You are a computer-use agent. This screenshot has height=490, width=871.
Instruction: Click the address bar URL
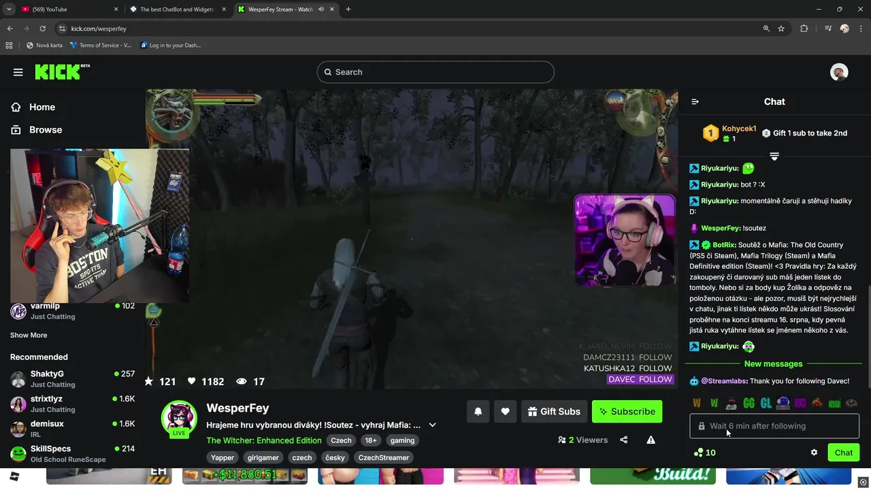tap(99, 29)
